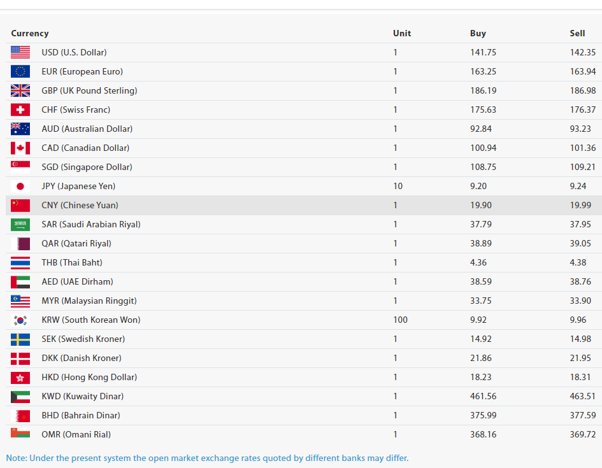Click the Kuwait flag icon
This screenshot has height=468, width=602.
20,396
